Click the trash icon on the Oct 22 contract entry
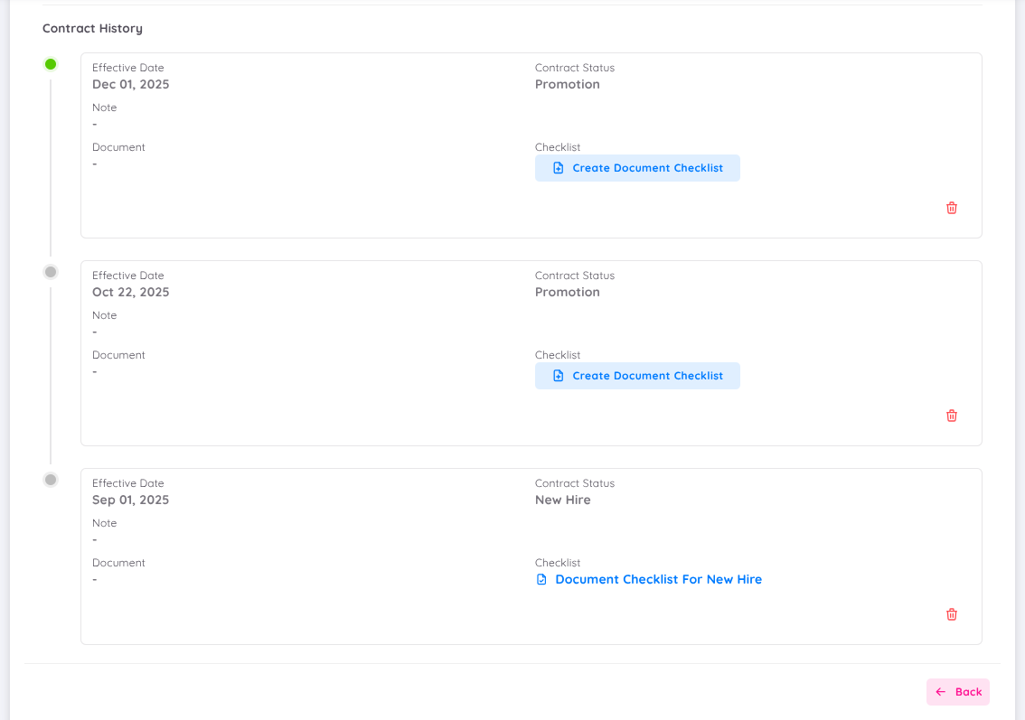1025x720 pixels. click(951, 415)
